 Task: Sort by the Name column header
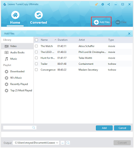click(x=44, y=40)
